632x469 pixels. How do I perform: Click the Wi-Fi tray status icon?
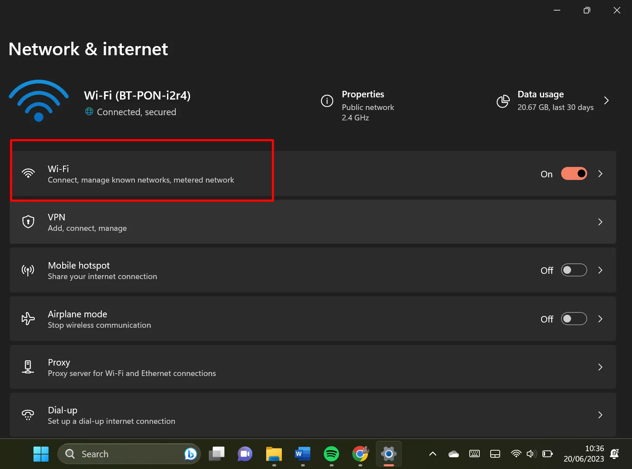point(516,454)
